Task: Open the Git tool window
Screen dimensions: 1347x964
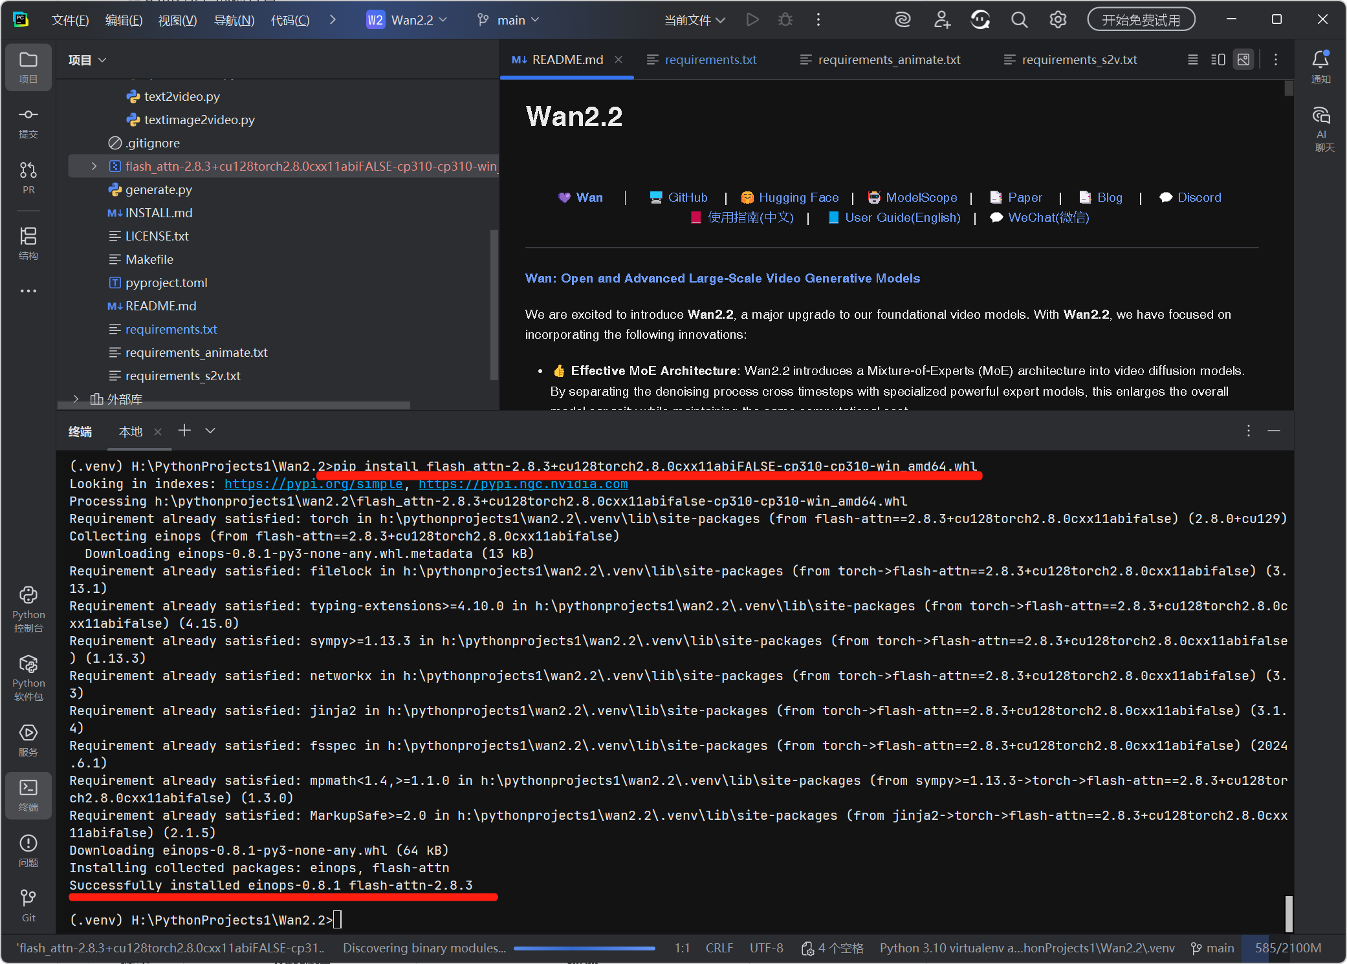Action: tap(28, 905)
